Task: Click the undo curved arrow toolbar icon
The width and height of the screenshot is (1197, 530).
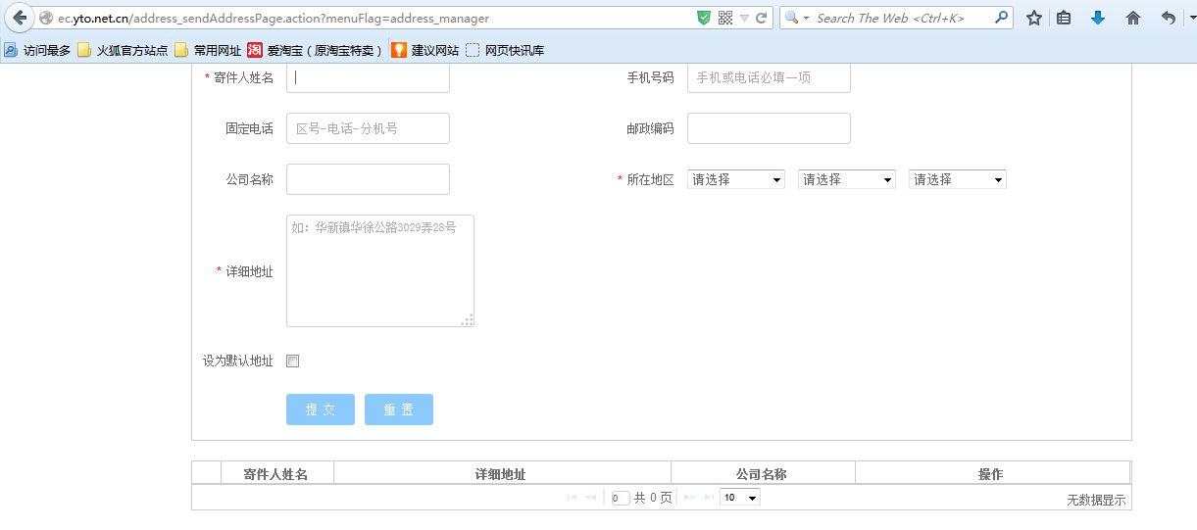Action: 1168,18
